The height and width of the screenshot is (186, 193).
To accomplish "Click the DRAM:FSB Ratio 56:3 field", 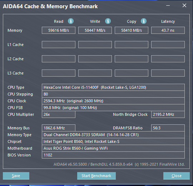I will (168, 128).
